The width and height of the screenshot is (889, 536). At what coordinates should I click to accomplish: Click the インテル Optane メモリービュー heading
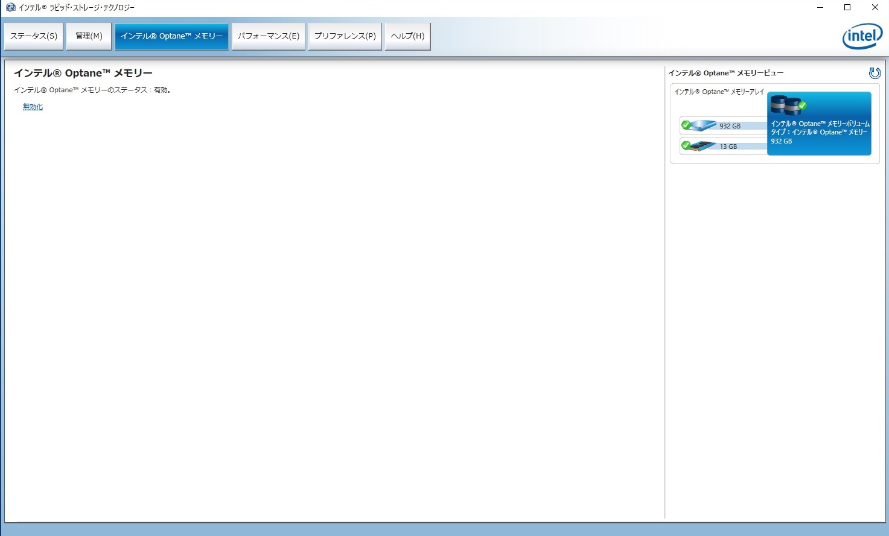[x=725, y=73]
